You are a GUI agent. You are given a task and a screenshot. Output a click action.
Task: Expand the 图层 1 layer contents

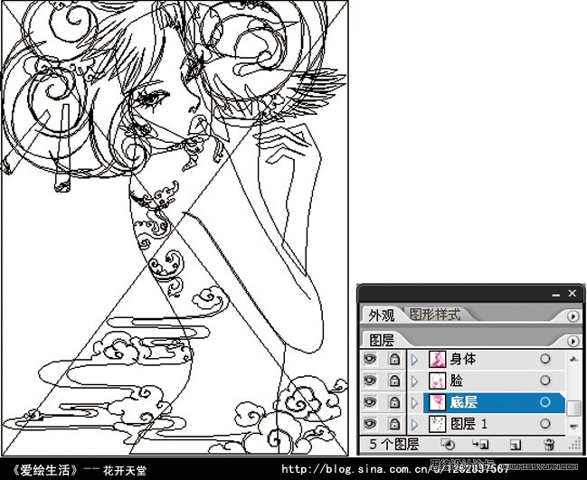(414, 424)
